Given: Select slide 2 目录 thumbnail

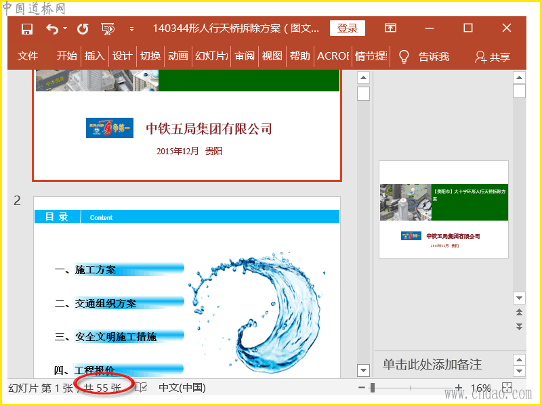Looking at the screenshot, I should tap(187, 287).
